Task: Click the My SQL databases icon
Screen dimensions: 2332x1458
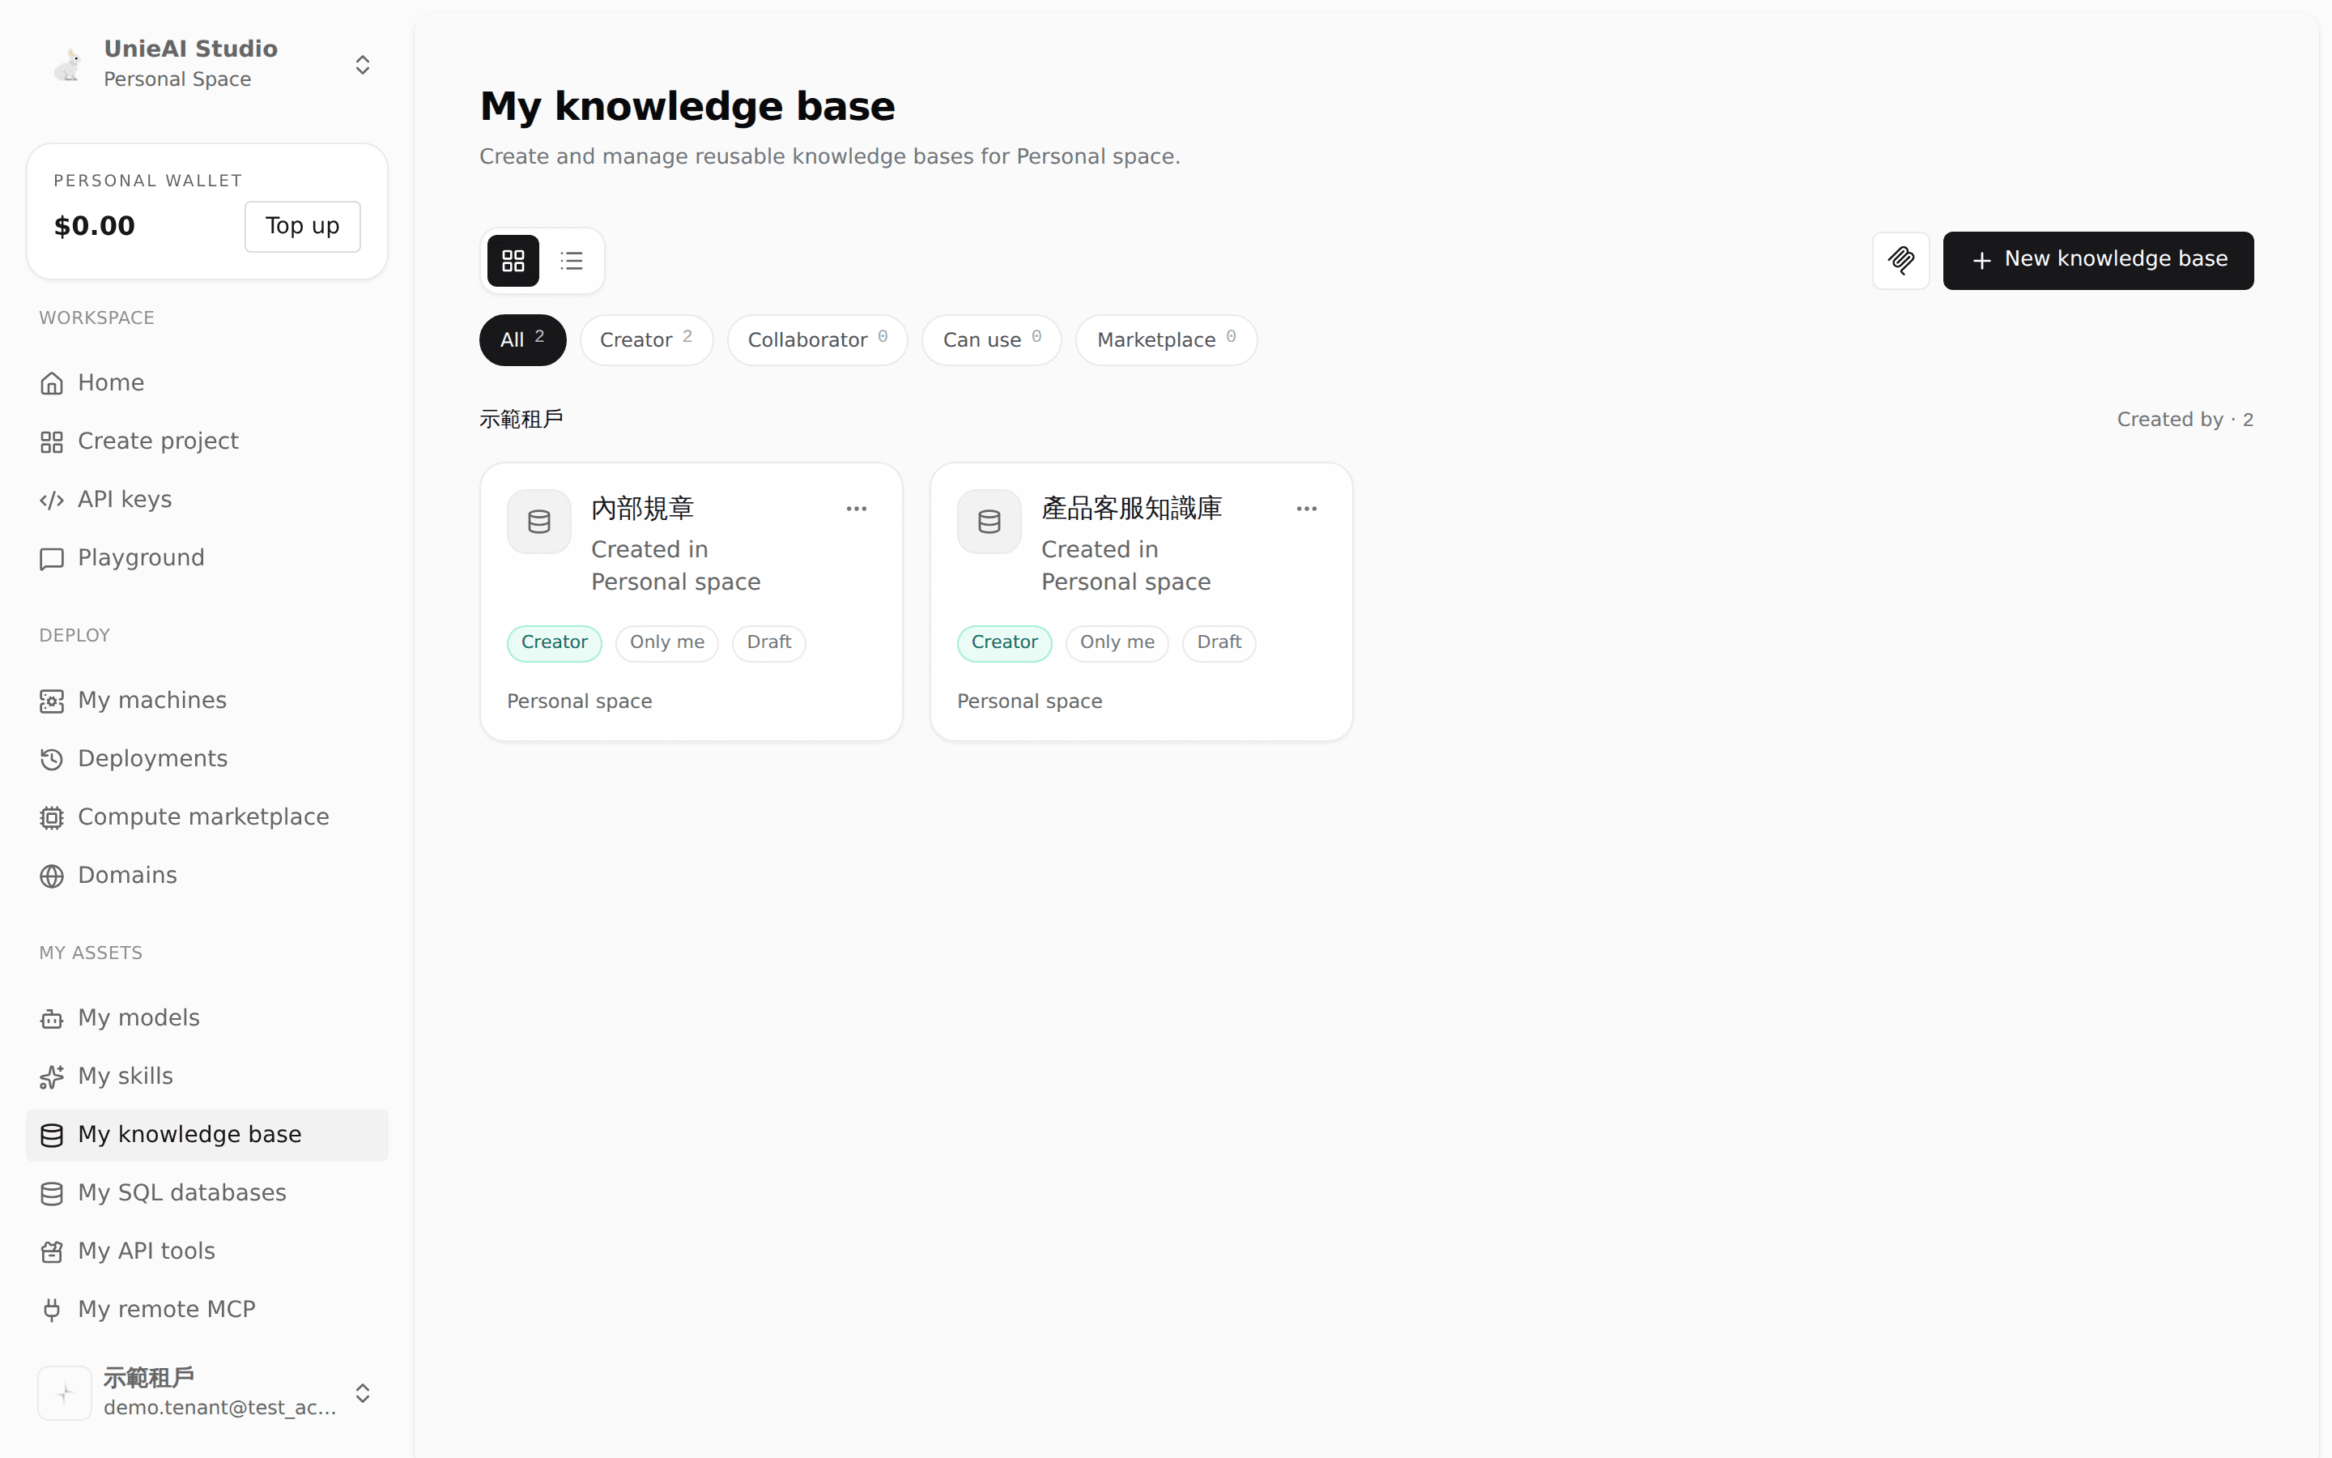Action: point(52,1193)
